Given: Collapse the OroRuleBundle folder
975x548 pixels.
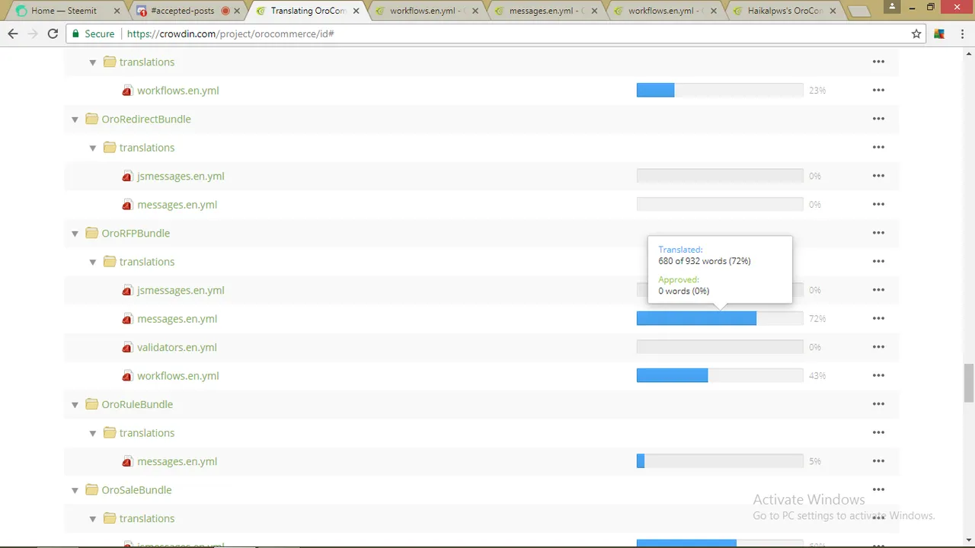Looking at the screenshot, I should coord(75,405).
